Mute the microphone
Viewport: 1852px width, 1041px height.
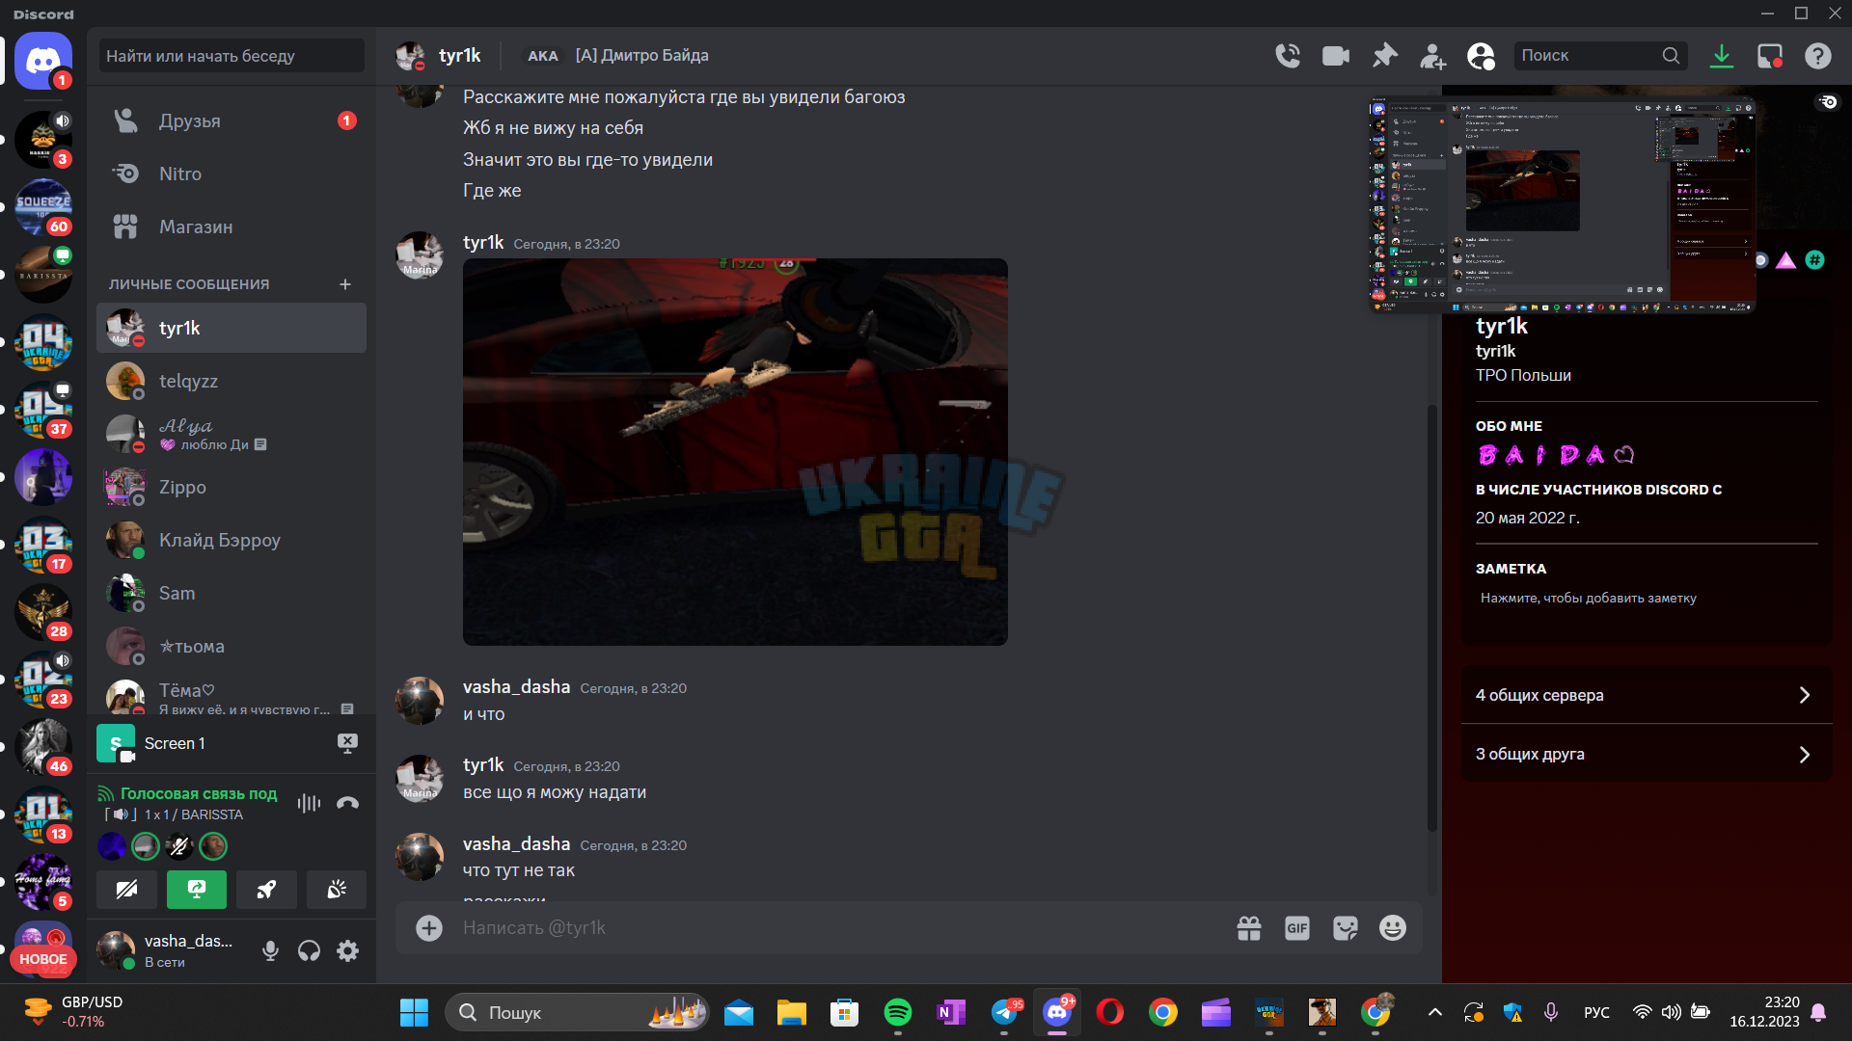[x=270, y=951]
